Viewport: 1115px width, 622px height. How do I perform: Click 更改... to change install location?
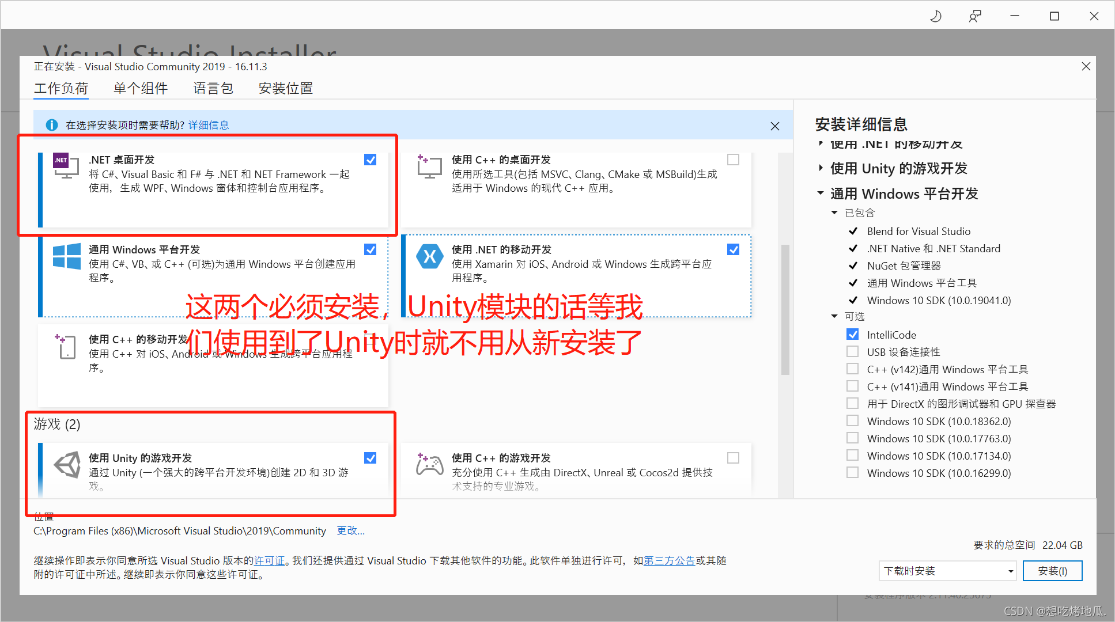tap(351, 530)
